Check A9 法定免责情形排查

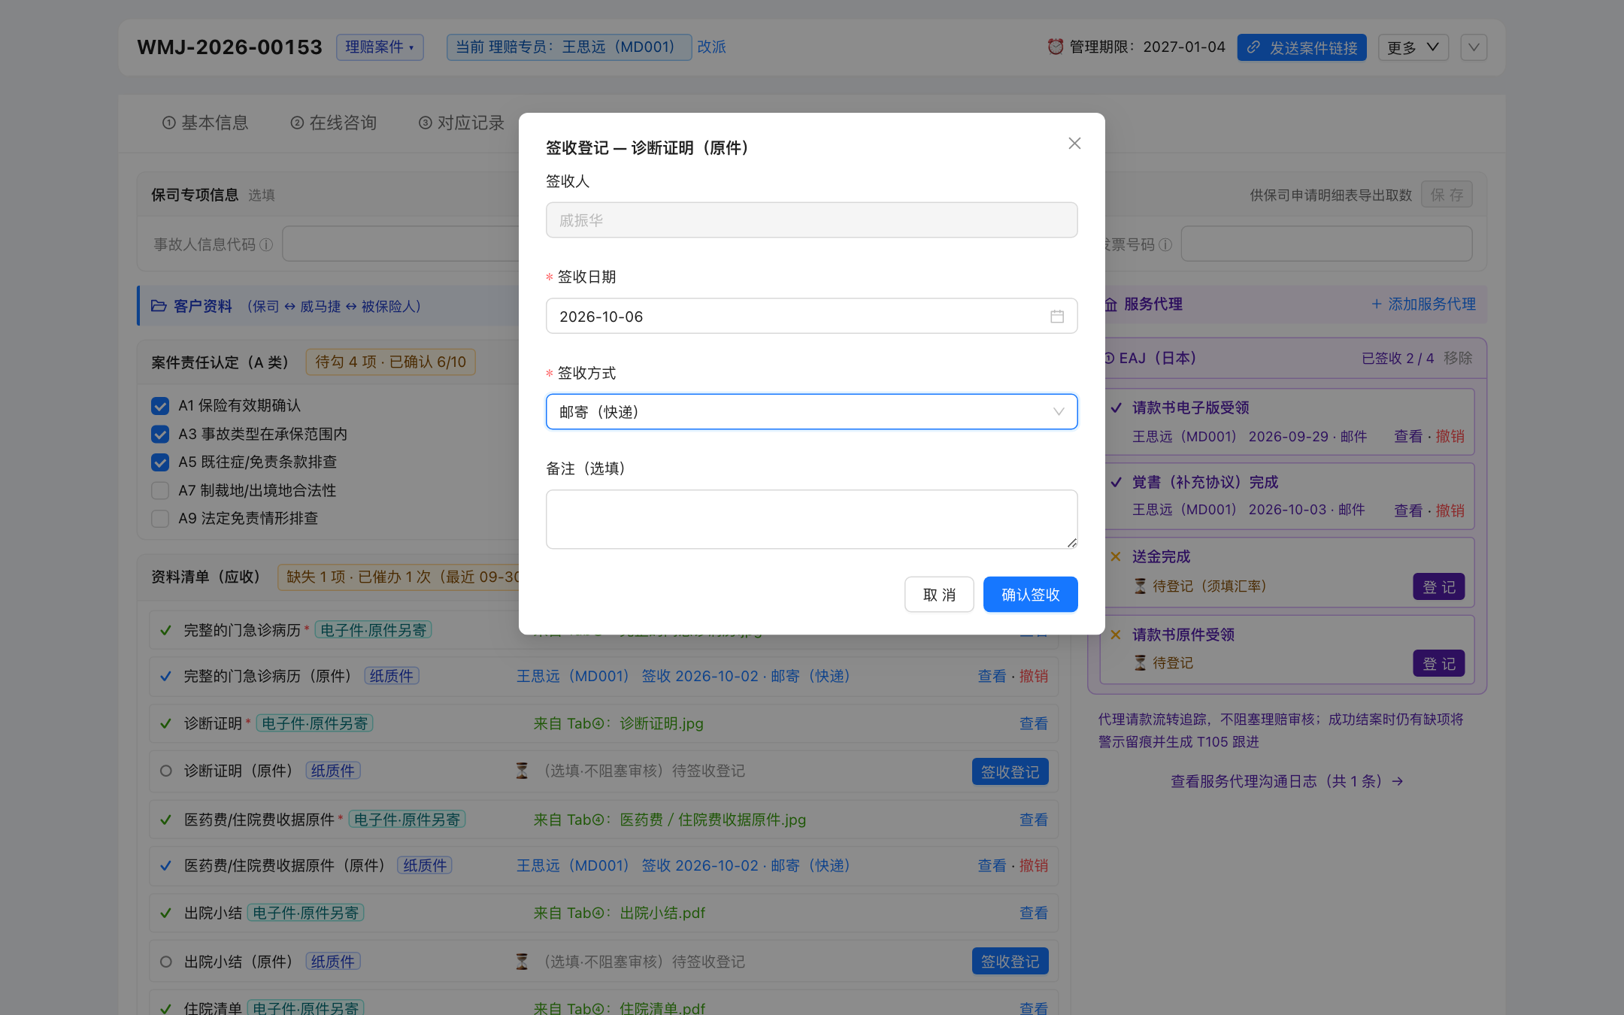[160, 519]
